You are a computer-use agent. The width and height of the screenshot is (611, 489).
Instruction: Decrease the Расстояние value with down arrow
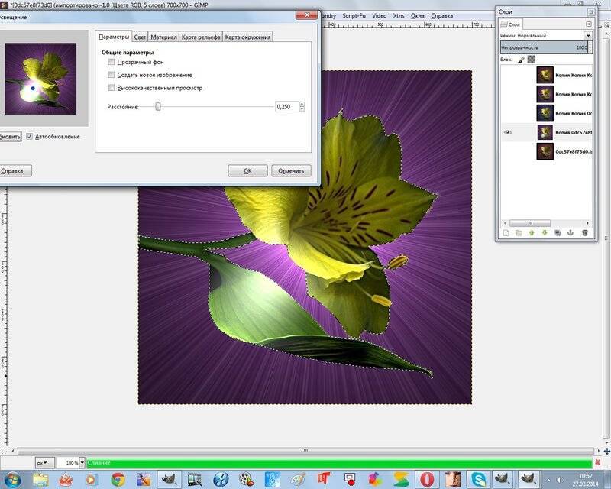(302, 109)
